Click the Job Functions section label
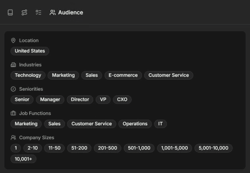The height and width of the screenshot is (173, 250). pos(35,113)
